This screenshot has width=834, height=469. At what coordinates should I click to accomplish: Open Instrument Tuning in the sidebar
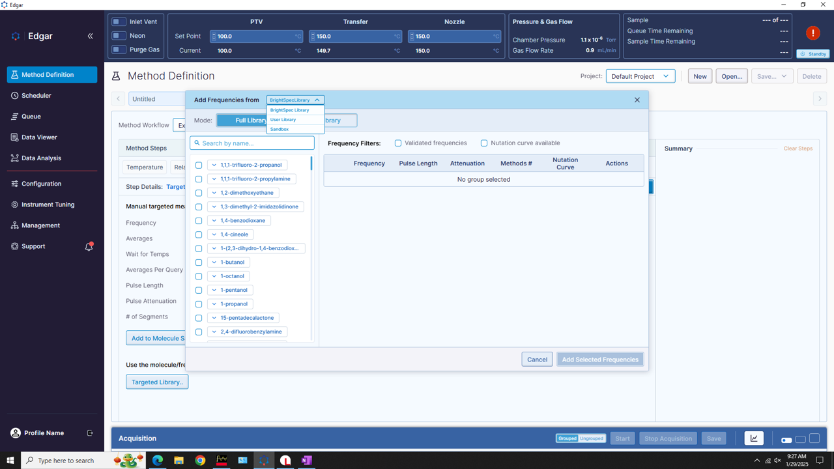coord(52,205)
